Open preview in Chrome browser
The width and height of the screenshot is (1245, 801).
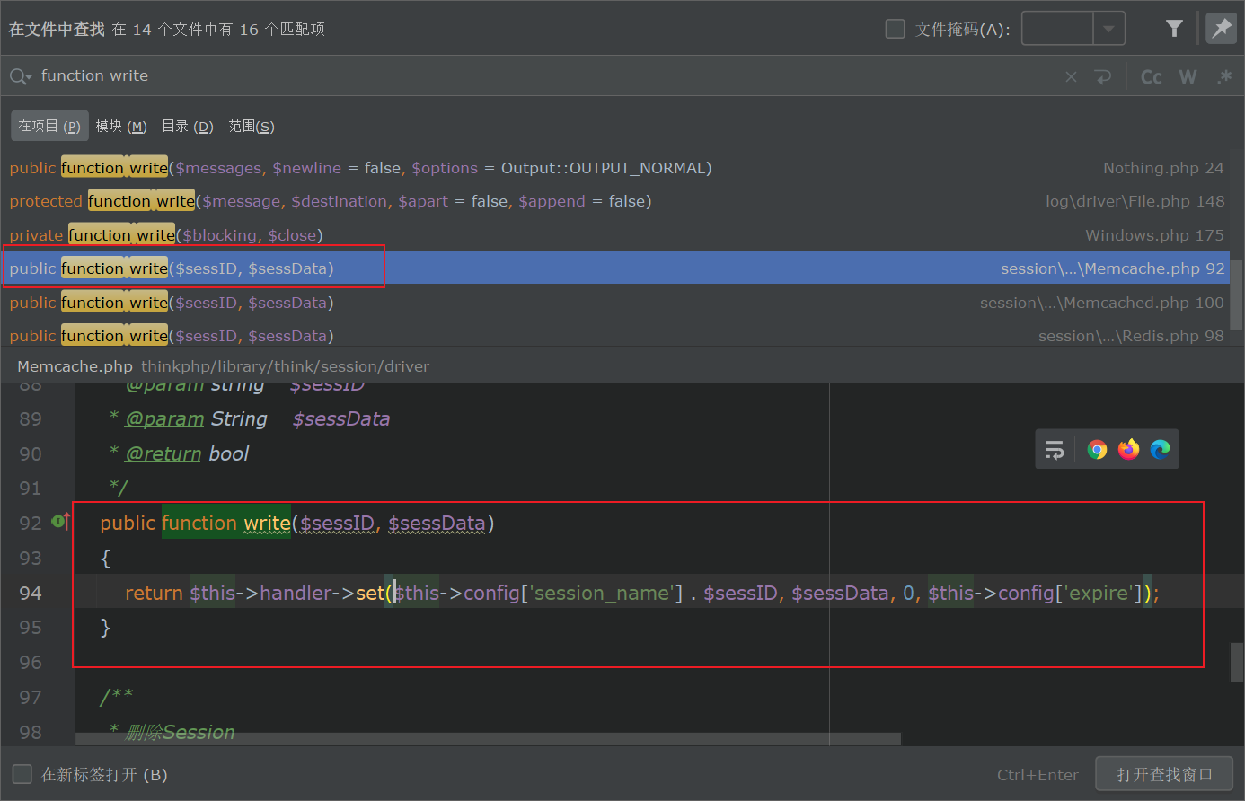pyautogui.click(x=1097, y=450)
